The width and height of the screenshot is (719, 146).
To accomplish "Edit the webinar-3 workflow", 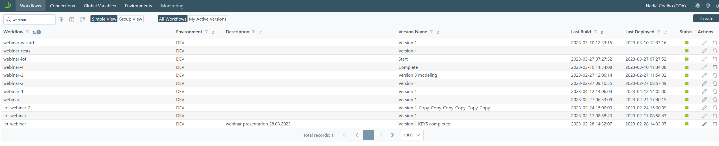I will point(704,75).
